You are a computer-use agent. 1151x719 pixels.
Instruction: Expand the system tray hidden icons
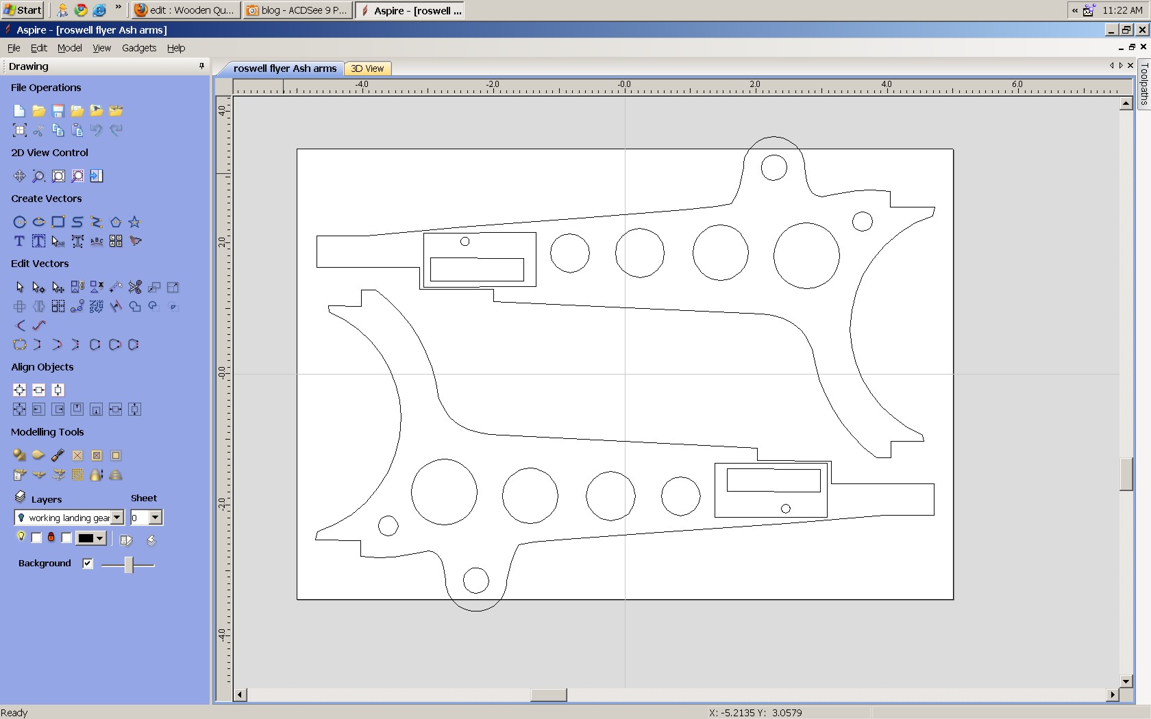pyautogui.click(x=1075, y=10)
